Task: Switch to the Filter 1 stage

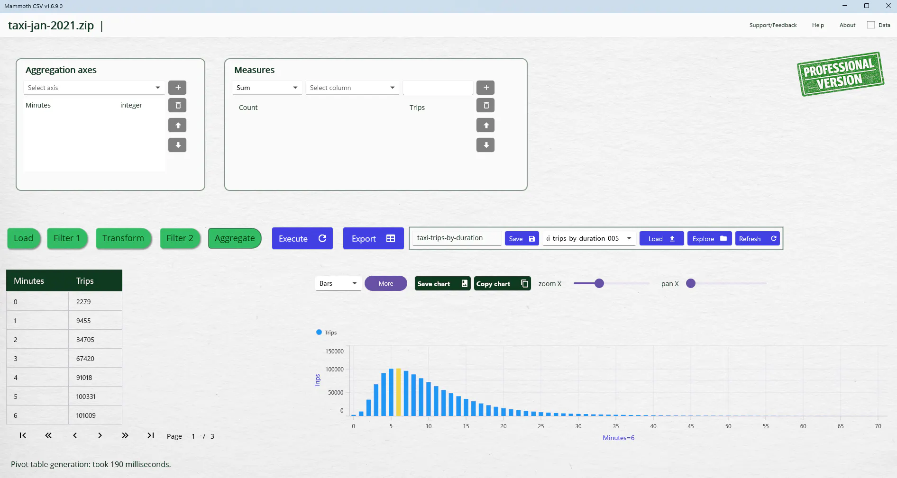Action: pos(67,238)
